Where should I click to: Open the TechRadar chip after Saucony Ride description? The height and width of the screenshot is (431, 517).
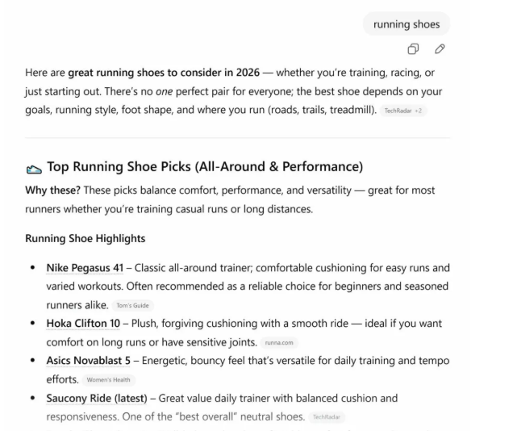(x=327, y=417)
